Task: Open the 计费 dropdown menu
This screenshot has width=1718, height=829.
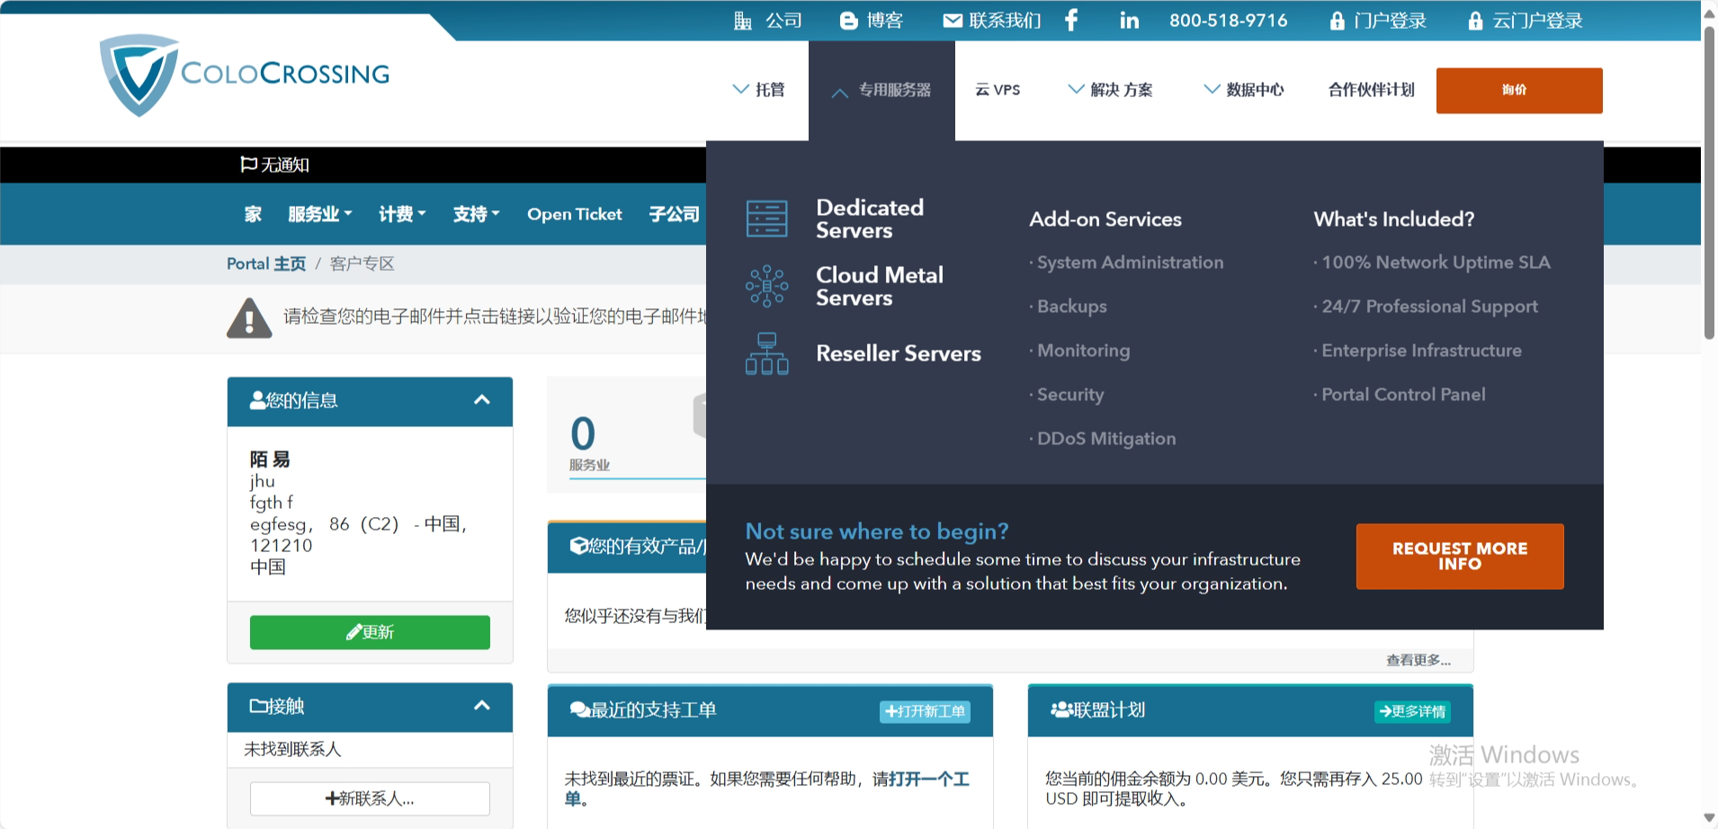Action: tap(402, 214)
